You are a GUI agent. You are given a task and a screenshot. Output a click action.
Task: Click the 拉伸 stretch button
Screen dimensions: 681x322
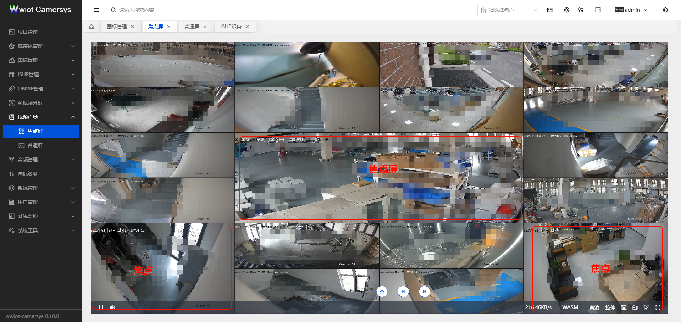pos(610,307)
